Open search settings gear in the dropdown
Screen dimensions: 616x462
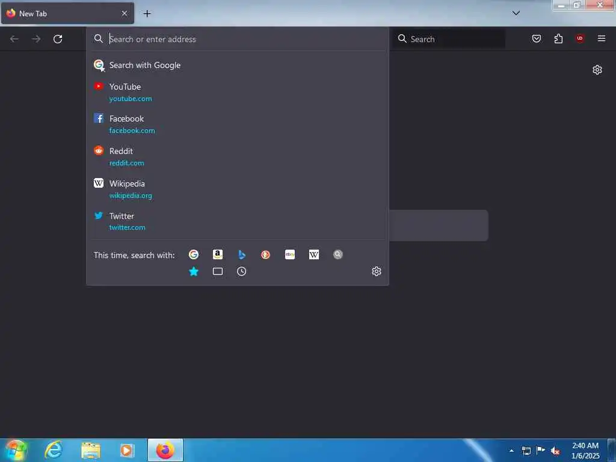pos(377,271)
